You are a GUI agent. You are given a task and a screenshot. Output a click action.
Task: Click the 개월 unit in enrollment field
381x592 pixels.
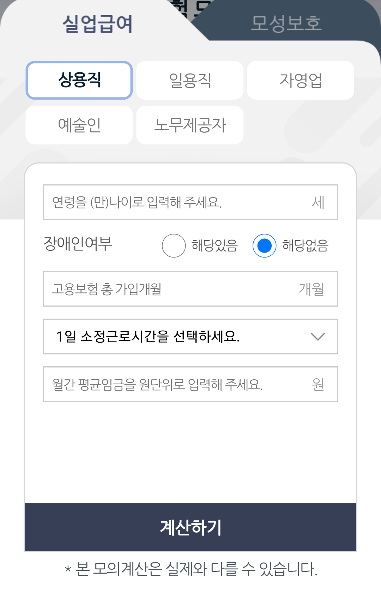pyautogui.click(x=311, y=289)
